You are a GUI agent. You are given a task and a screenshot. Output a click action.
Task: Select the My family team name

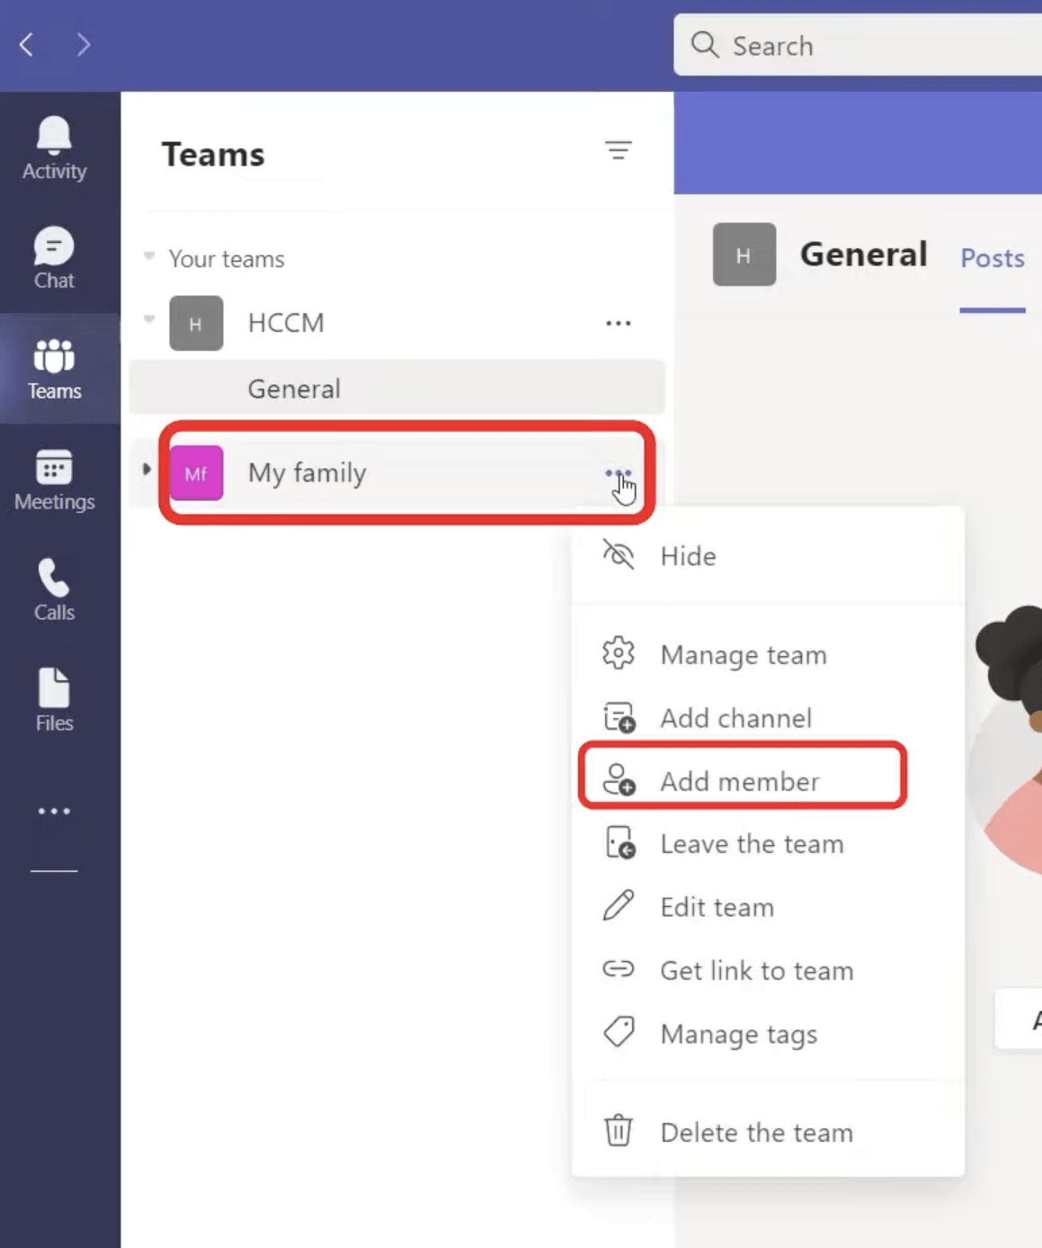[307, 472]
